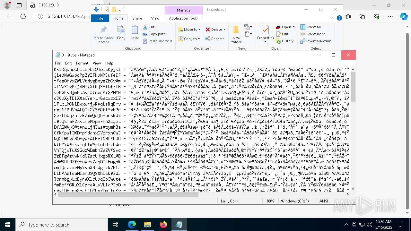Click the Edge address bar URL
The height and width of the screenshot is (231, 411).
click(x=70, y=16)
